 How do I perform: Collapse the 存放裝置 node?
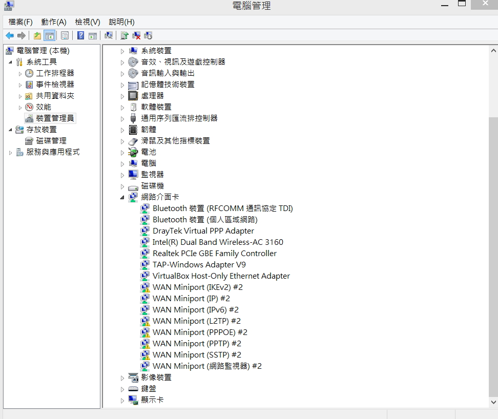10,130
